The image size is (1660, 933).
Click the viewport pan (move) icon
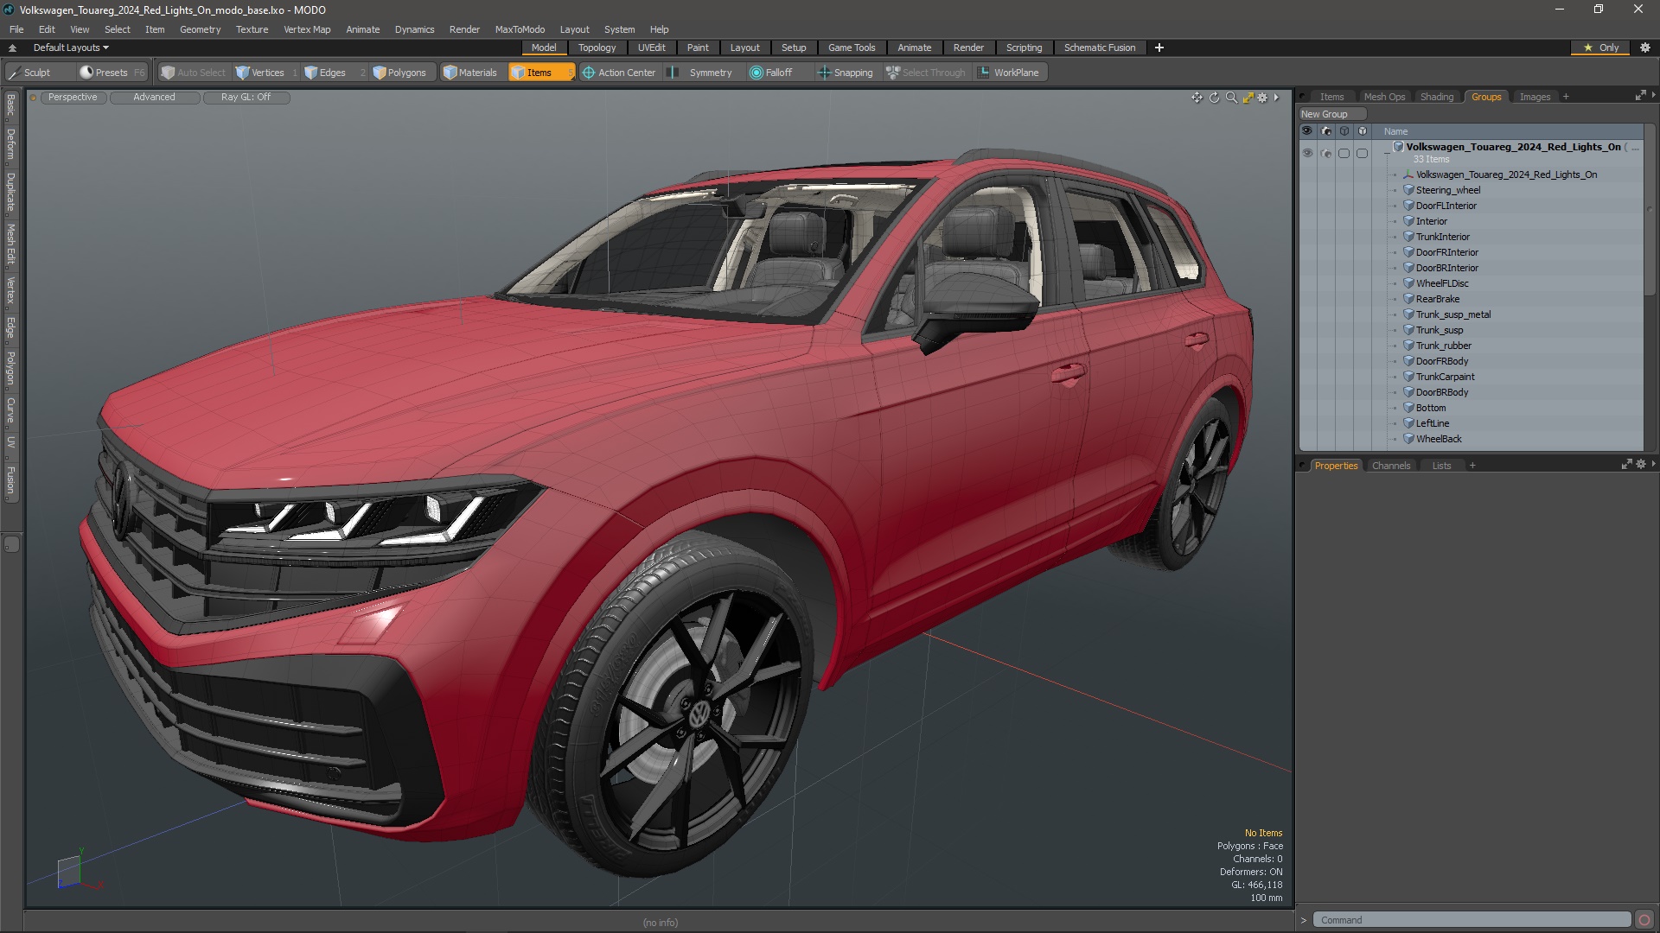pos(1197,98)
